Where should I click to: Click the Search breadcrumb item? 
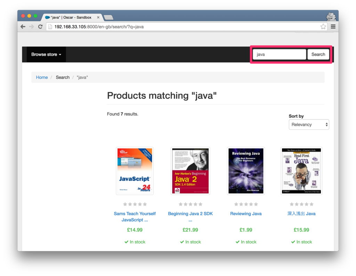pyautogui.click(x=63, y=77)
